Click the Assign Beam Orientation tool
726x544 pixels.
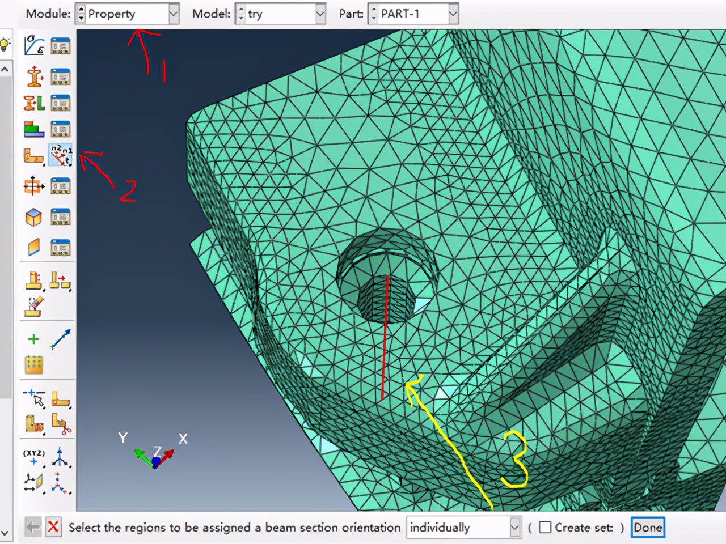[x=60, y=155]
